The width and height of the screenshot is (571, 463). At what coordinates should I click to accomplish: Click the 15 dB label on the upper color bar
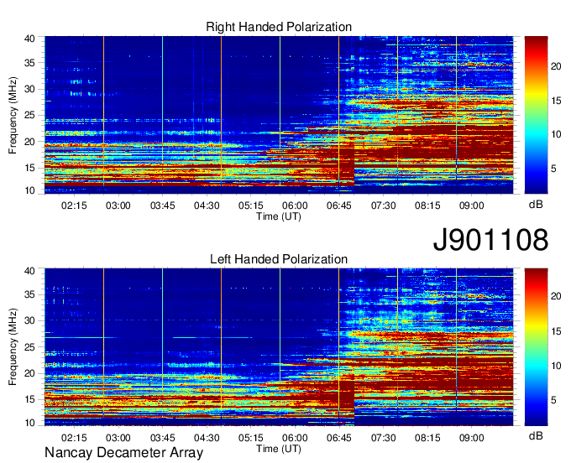coord(556,101)
